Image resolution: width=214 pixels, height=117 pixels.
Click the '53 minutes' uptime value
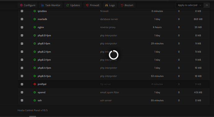[157, 76]
